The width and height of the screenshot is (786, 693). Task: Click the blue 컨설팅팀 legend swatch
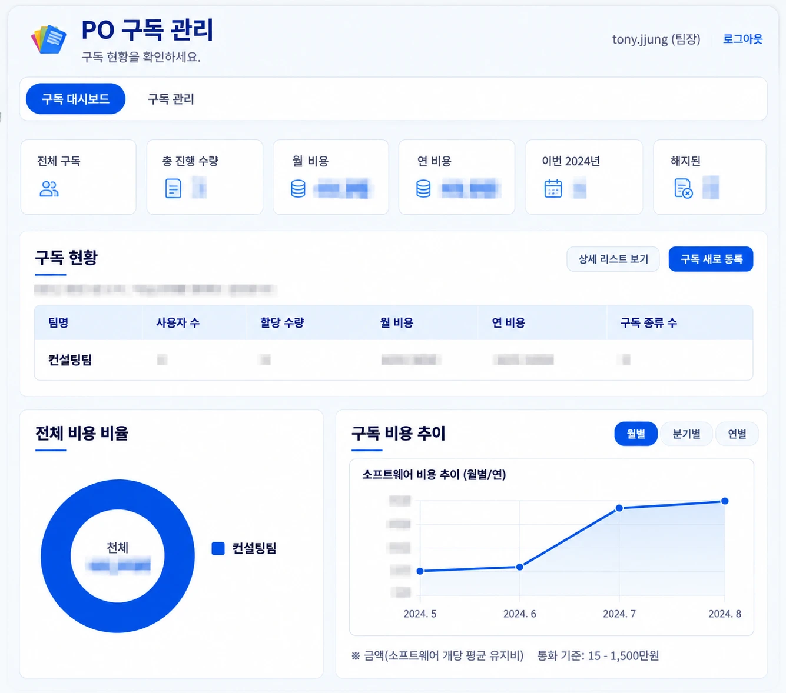(218, 548)
